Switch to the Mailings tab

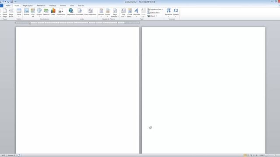click(x=52, y=6)
